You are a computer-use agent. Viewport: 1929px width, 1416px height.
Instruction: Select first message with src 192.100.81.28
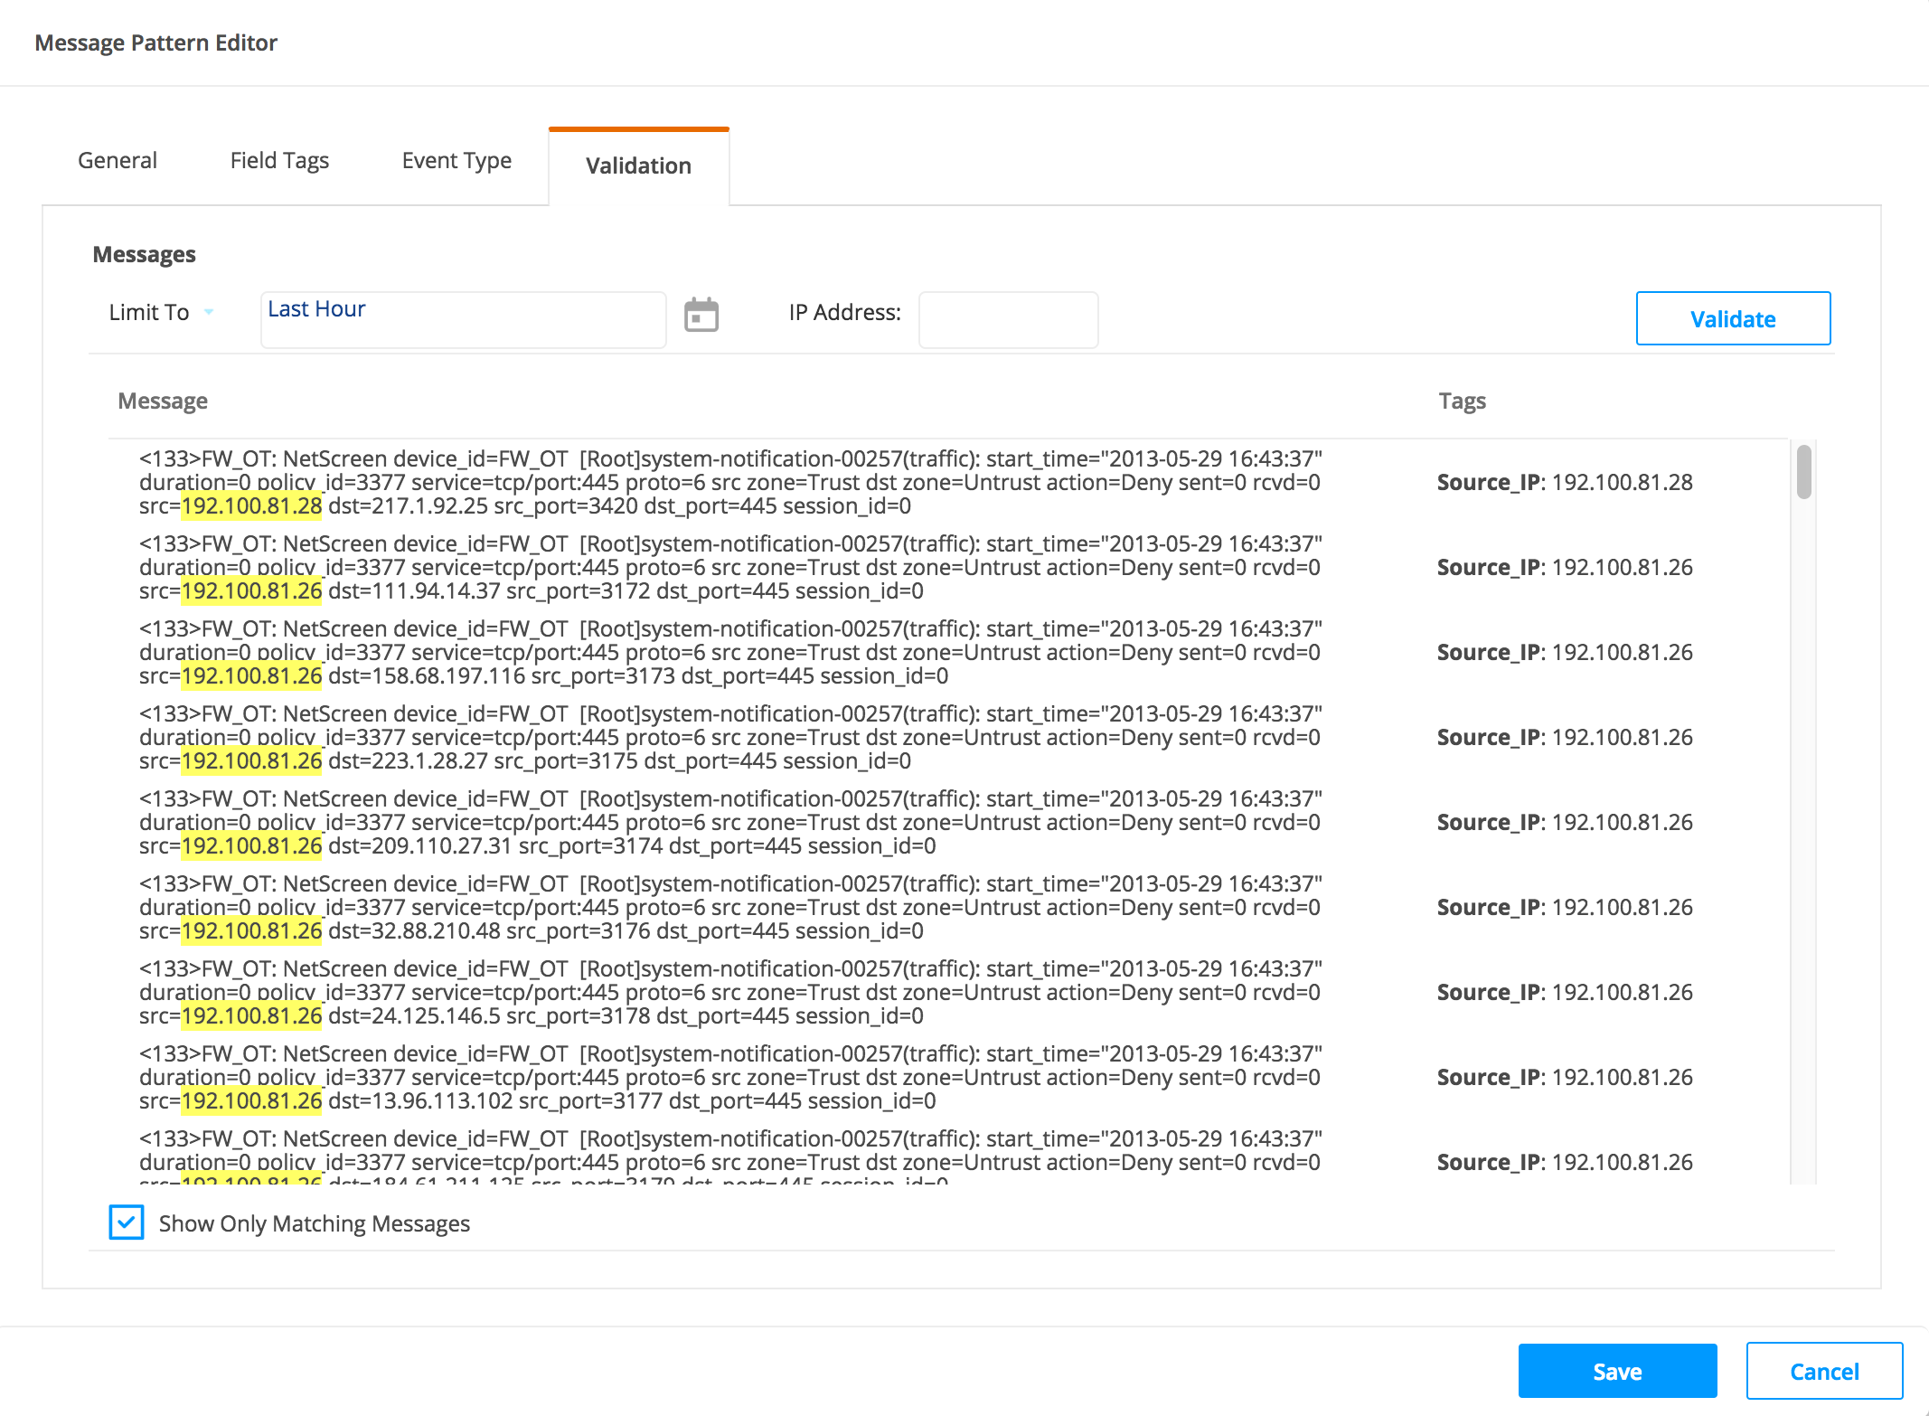729,483
